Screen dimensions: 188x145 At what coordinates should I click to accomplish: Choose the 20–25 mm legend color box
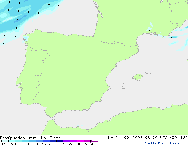pyautogui.click(x=53, y=141)
